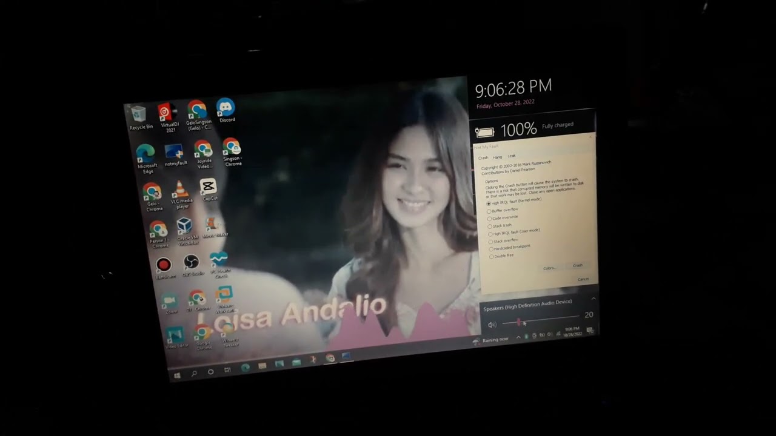Click Cancel in the NotMyFault dialog
The image size is (776, 436).
point(583,279)
